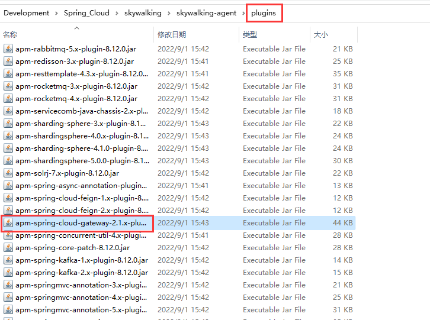The height and width of the screenshot is (320, 430).
Task: Sort files by 名称 column header
Action: pos(10,34)
